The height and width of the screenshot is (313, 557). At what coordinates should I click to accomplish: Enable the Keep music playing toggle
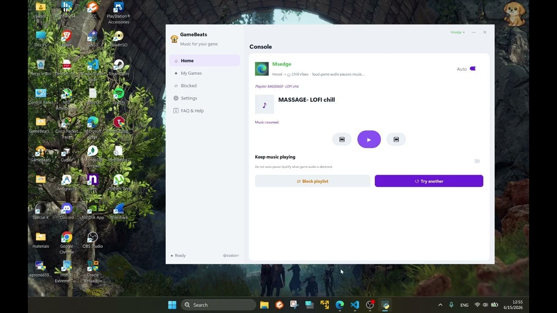pyautogui.click(x=477, y=161)
